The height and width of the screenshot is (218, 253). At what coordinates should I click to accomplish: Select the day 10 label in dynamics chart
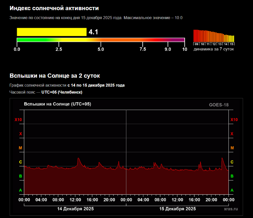[202, 44]
